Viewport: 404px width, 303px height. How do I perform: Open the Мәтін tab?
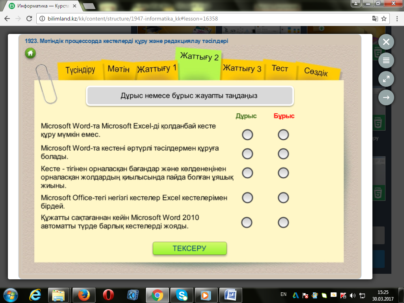(118, 69)
